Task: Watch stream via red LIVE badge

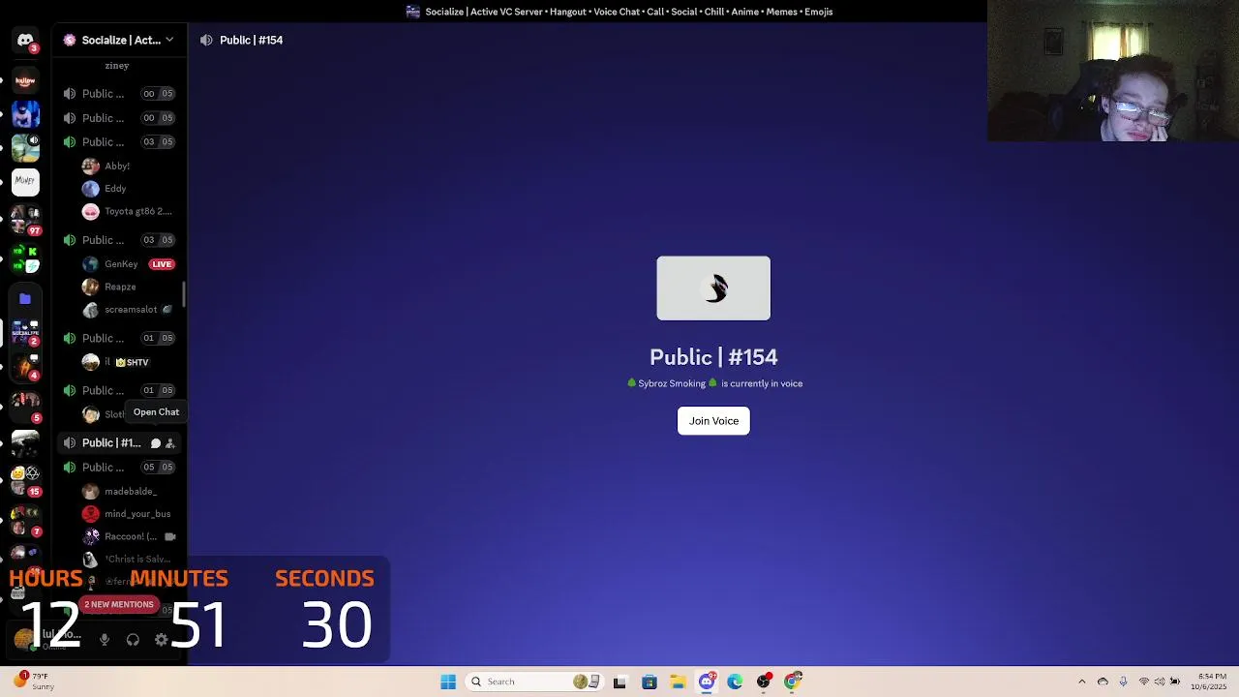Action: [x=162, y=264]
